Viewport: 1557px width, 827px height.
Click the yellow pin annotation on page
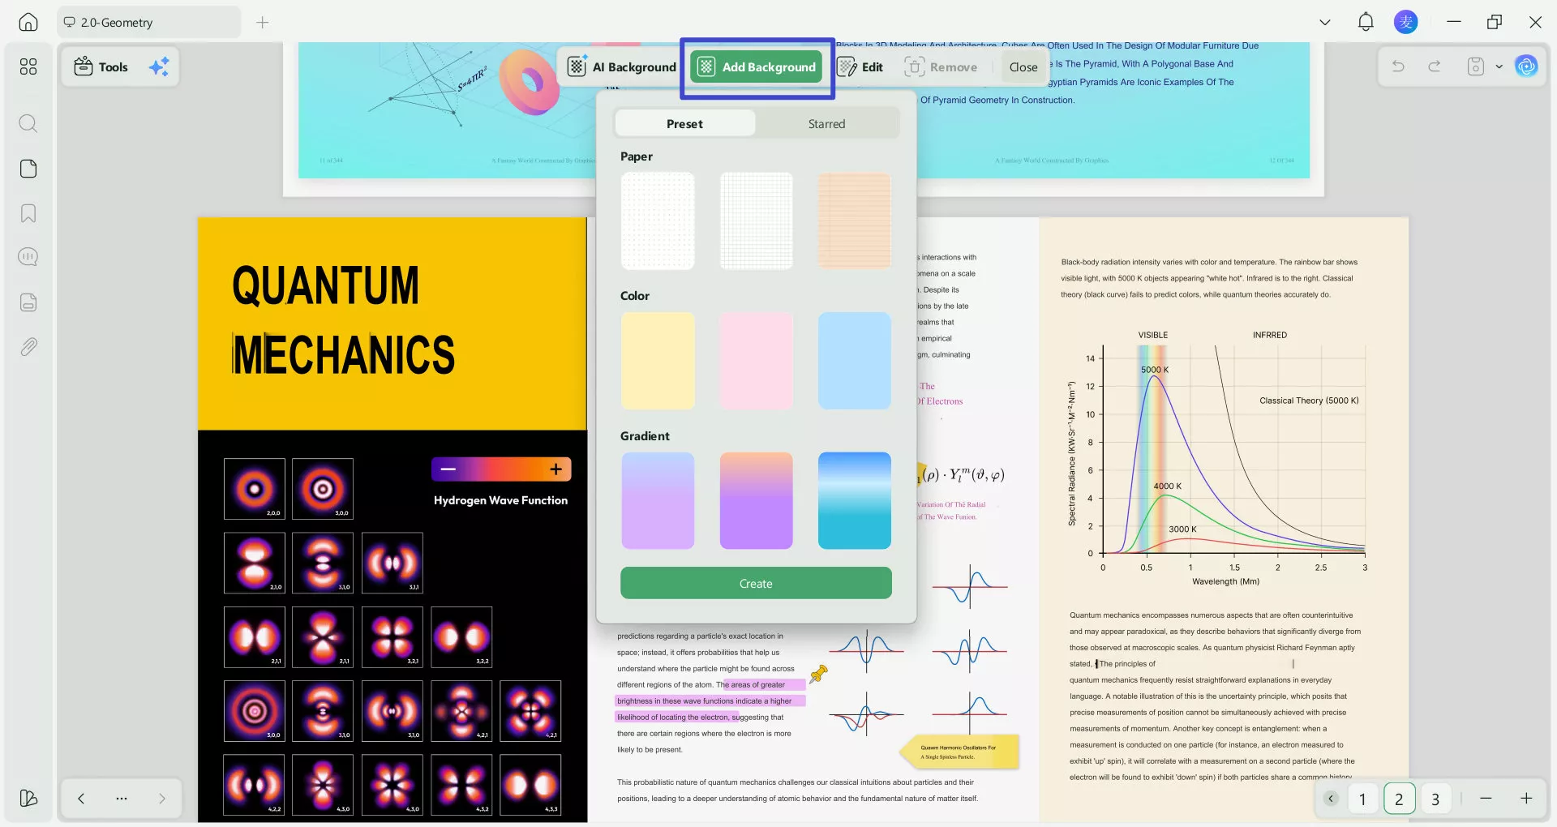pyautogui.click(x=819, y=674)
